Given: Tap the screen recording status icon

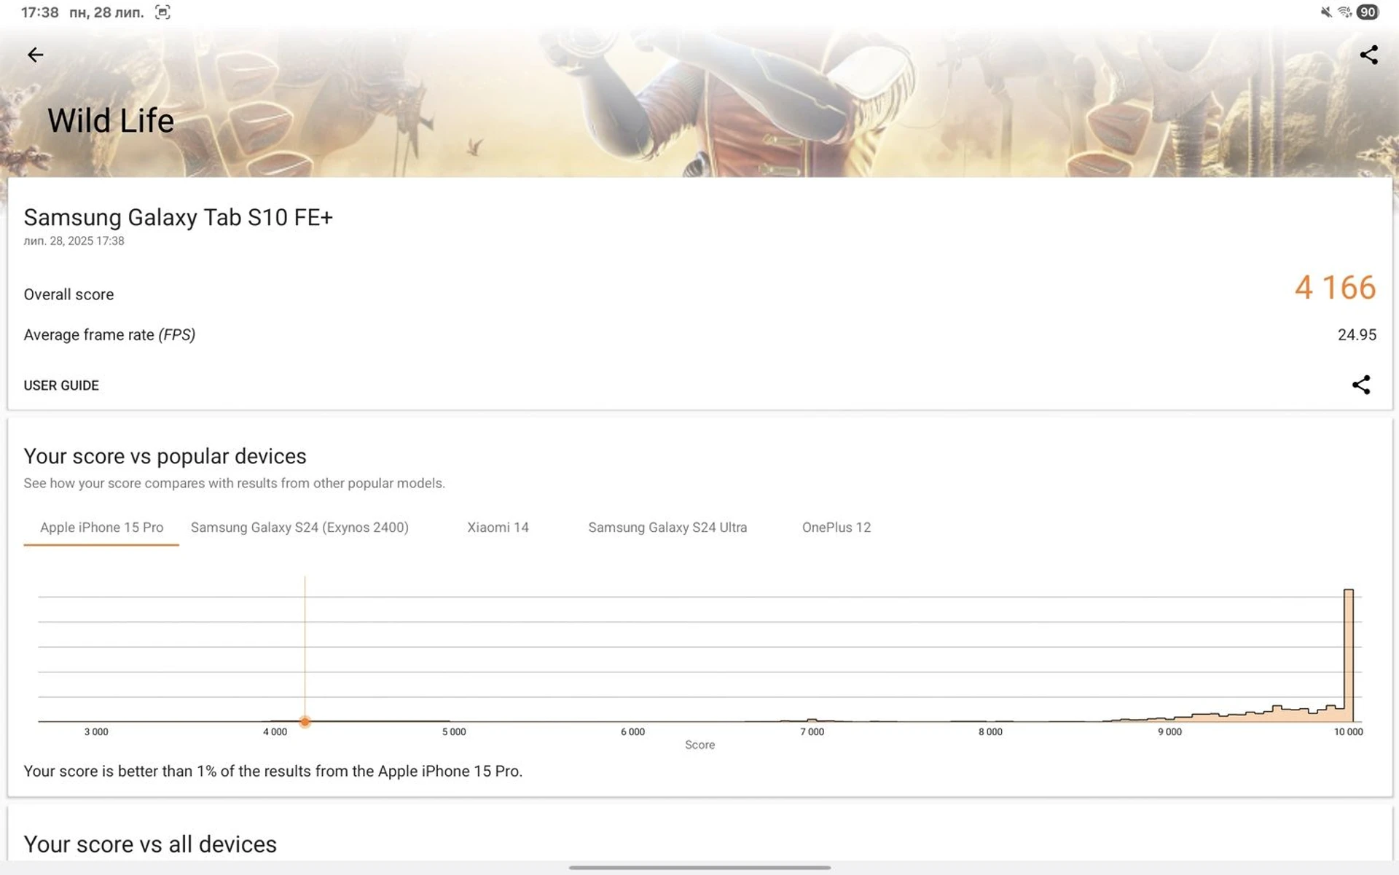Looking at the screenshot, I should (x=162, y=12).
